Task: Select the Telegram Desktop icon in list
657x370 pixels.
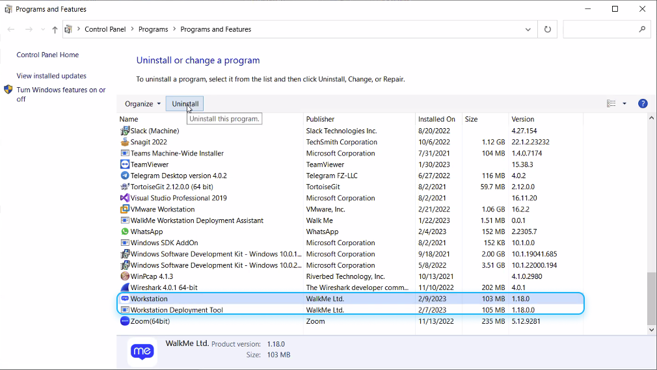Action: (x=125, y=176)
